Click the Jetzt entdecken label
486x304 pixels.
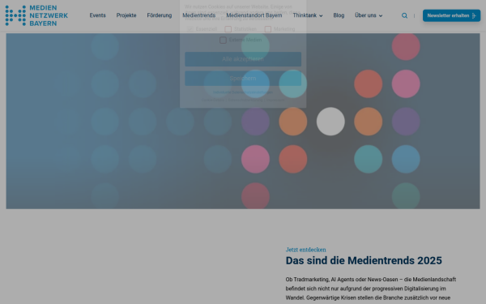(305, 250)
